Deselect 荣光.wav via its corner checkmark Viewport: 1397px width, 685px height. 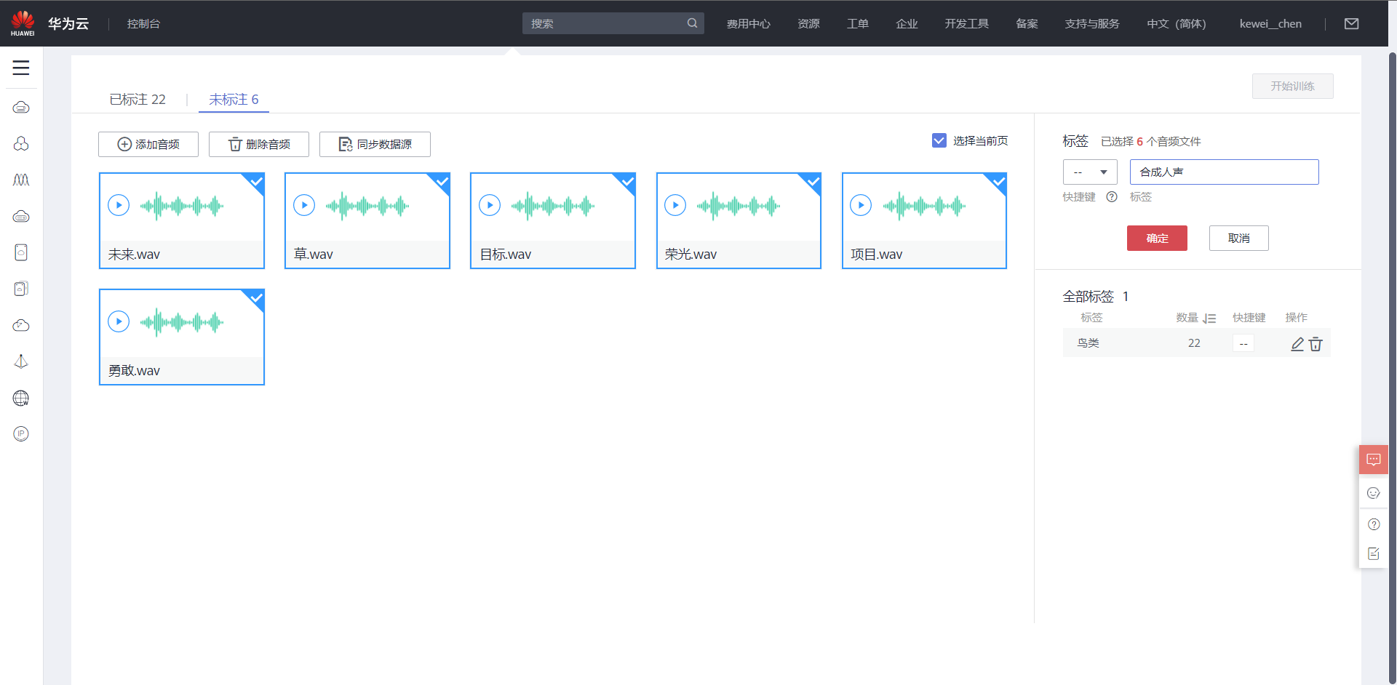pyautogui.click(x=813, y=181)
